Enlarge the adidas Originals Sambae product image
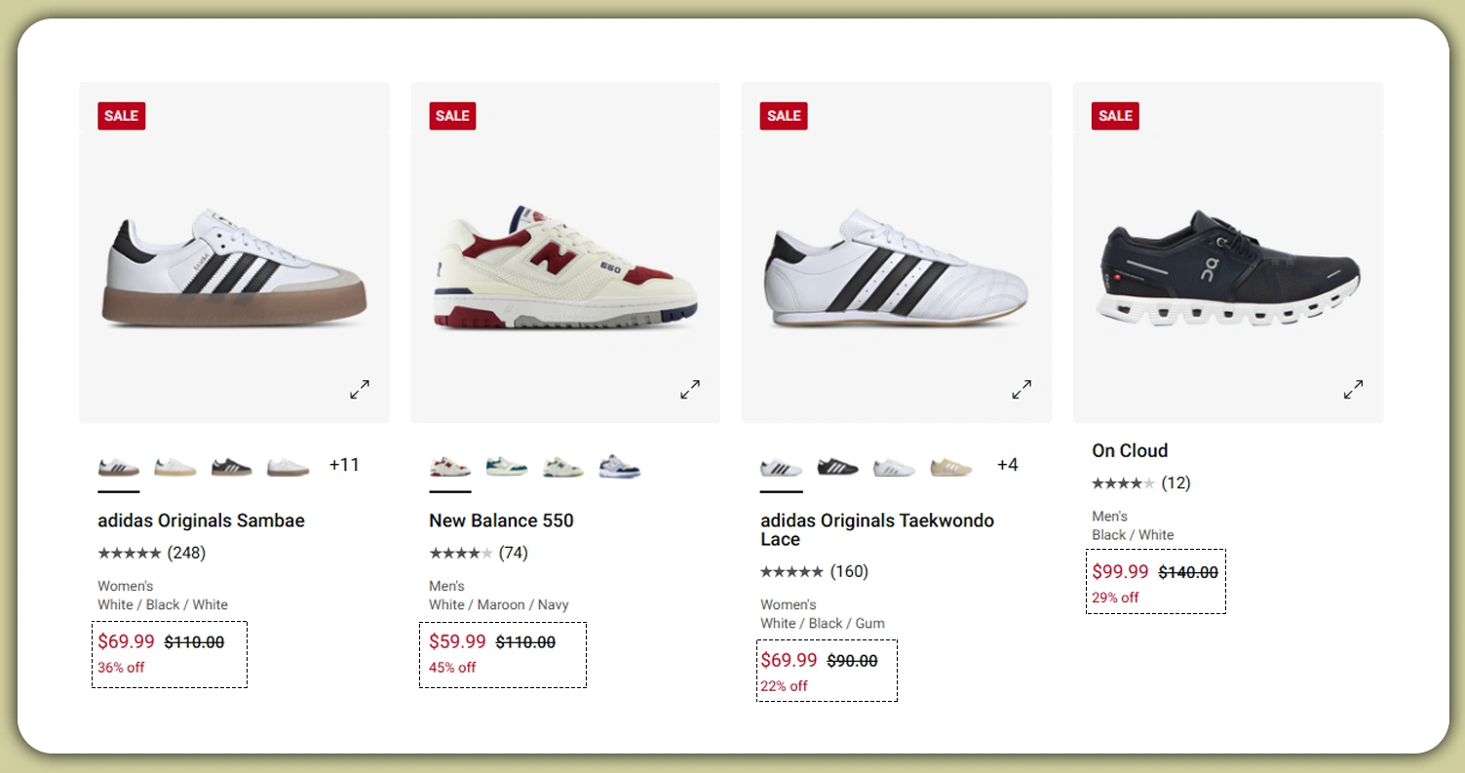The image size is (1465, 773). click(x=359, y=389)
